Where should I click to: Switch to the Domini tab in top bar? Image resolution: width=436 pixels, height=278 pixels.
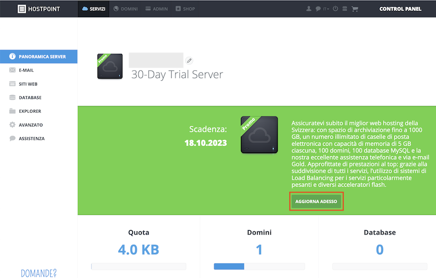[125, 9]
